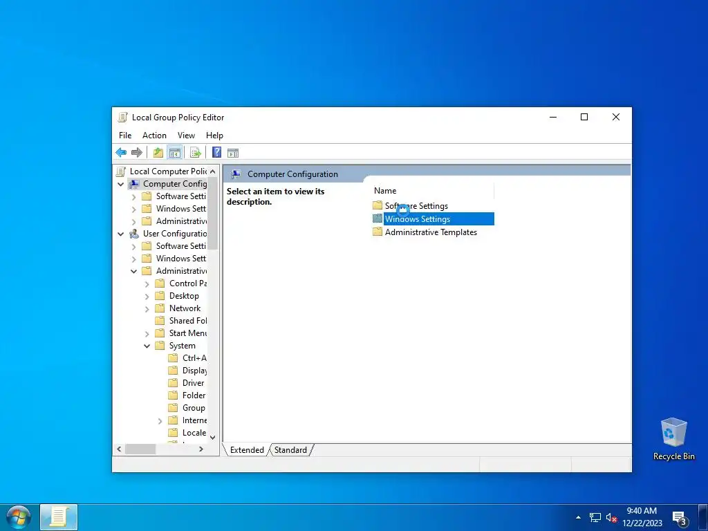Image resolution: width=708 pixels, height=531 pixels.
Task: Expand Windows Settings under User Configuration
Action: [133, 259]
